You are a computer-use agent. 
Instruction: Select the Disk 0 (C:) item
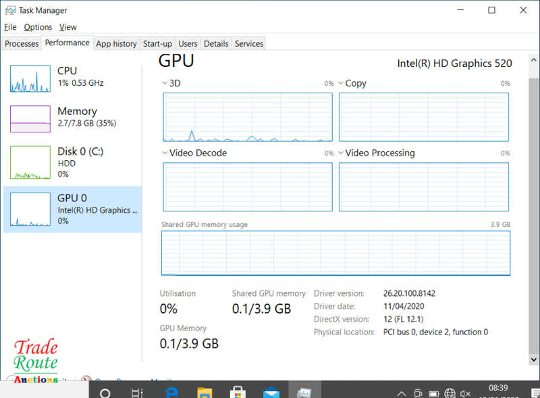[72, 162]
